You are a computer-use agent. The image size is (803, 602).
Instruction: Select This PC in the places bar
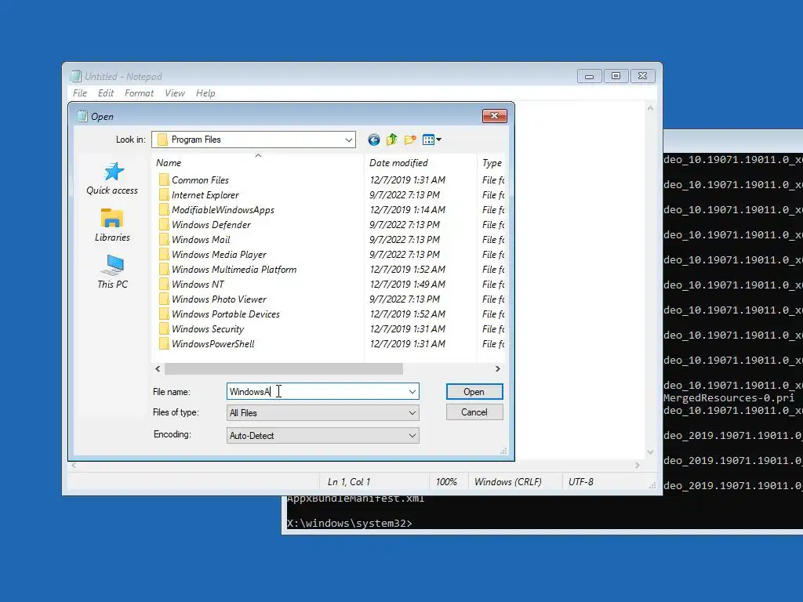112,272
